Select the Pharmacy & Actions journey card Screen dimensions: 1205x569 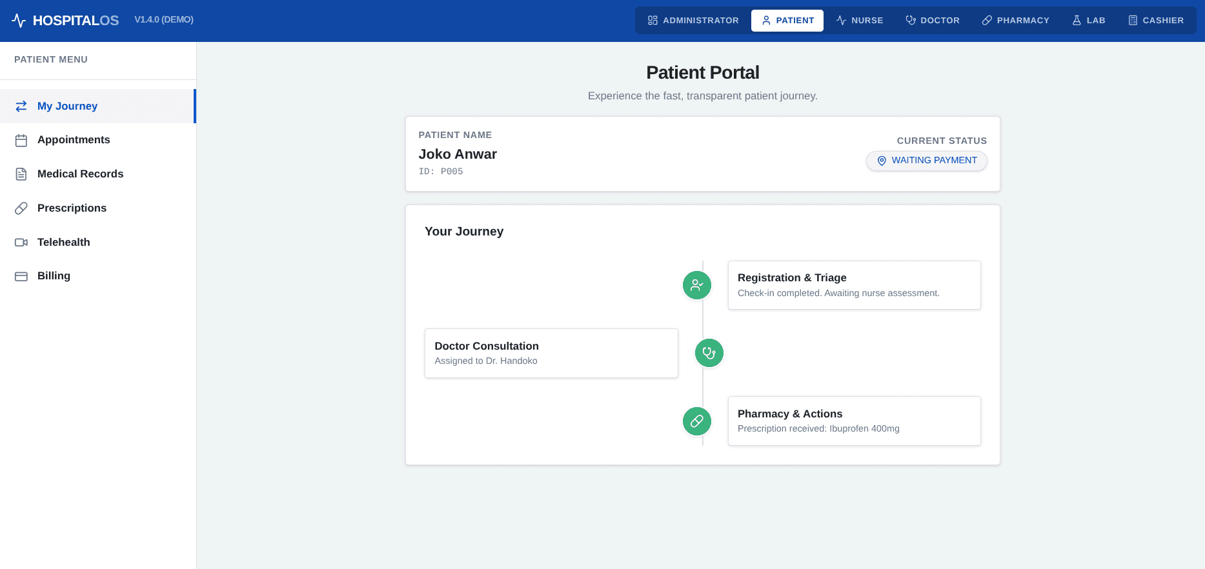coord(854,421)
